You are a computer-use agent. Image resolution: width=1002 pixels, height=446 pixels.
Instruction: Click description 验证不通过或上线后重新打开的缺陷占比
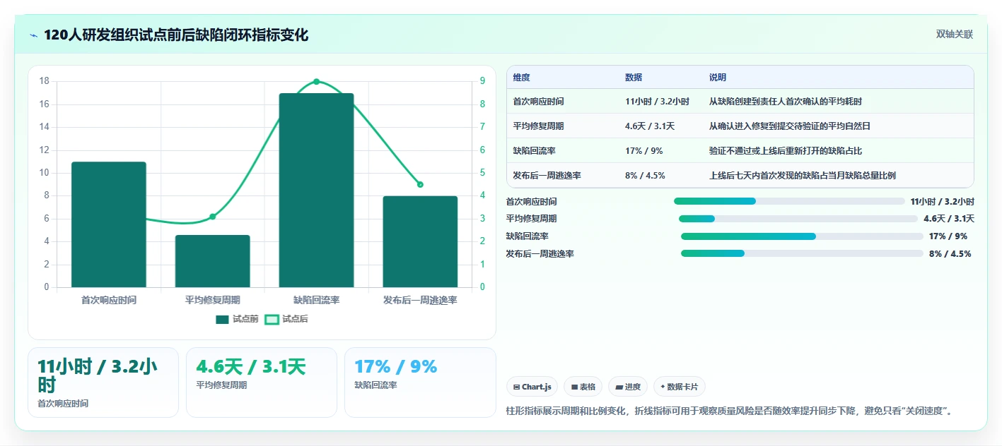[x=786, y=151]
